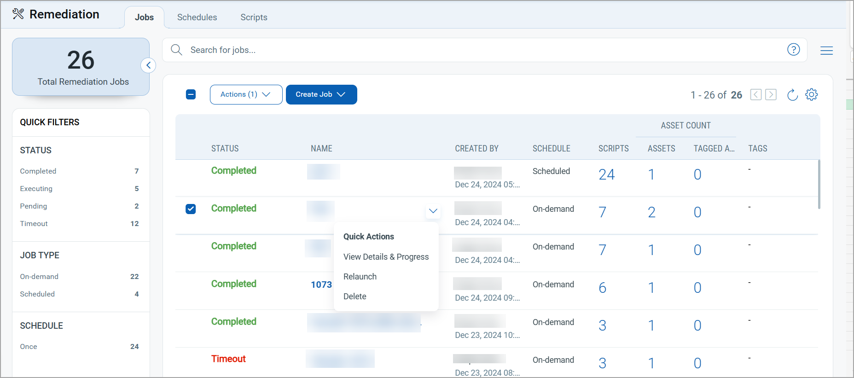Image resolution: width=854 pixels, height=378 pixels.
Task: Click the Timeout status in the last row
Action: [x=228, y=359]
